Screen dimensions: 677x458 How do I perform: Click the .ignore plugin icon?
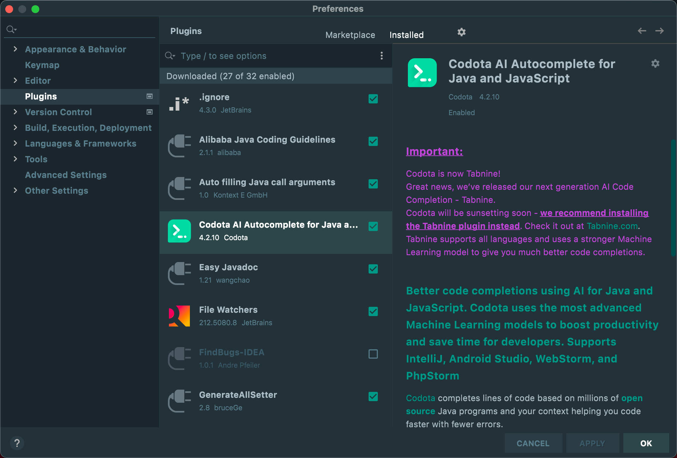click(179, 103)
